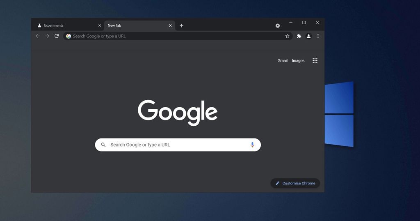
Task: Click the magnifier icon in the search box
Action: point(103,145)
